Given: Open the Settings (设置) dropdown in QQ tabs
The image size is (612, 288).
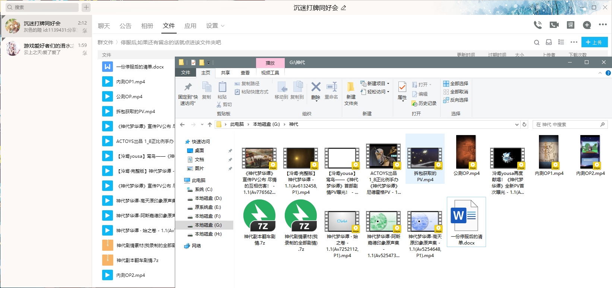Looking at the screenshot, I should click(x=215, y=26).
